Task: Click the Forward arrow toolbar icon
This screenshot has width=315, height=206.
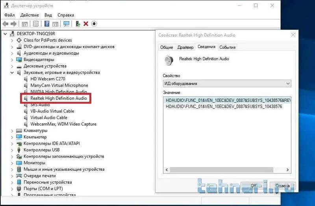Action: tap(13, 24)
